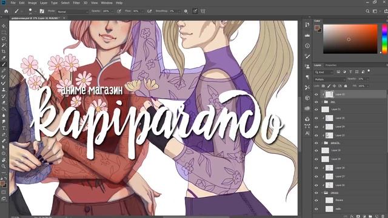
Task: Select the Path Selection arrow tool
Action: point(4,147)
